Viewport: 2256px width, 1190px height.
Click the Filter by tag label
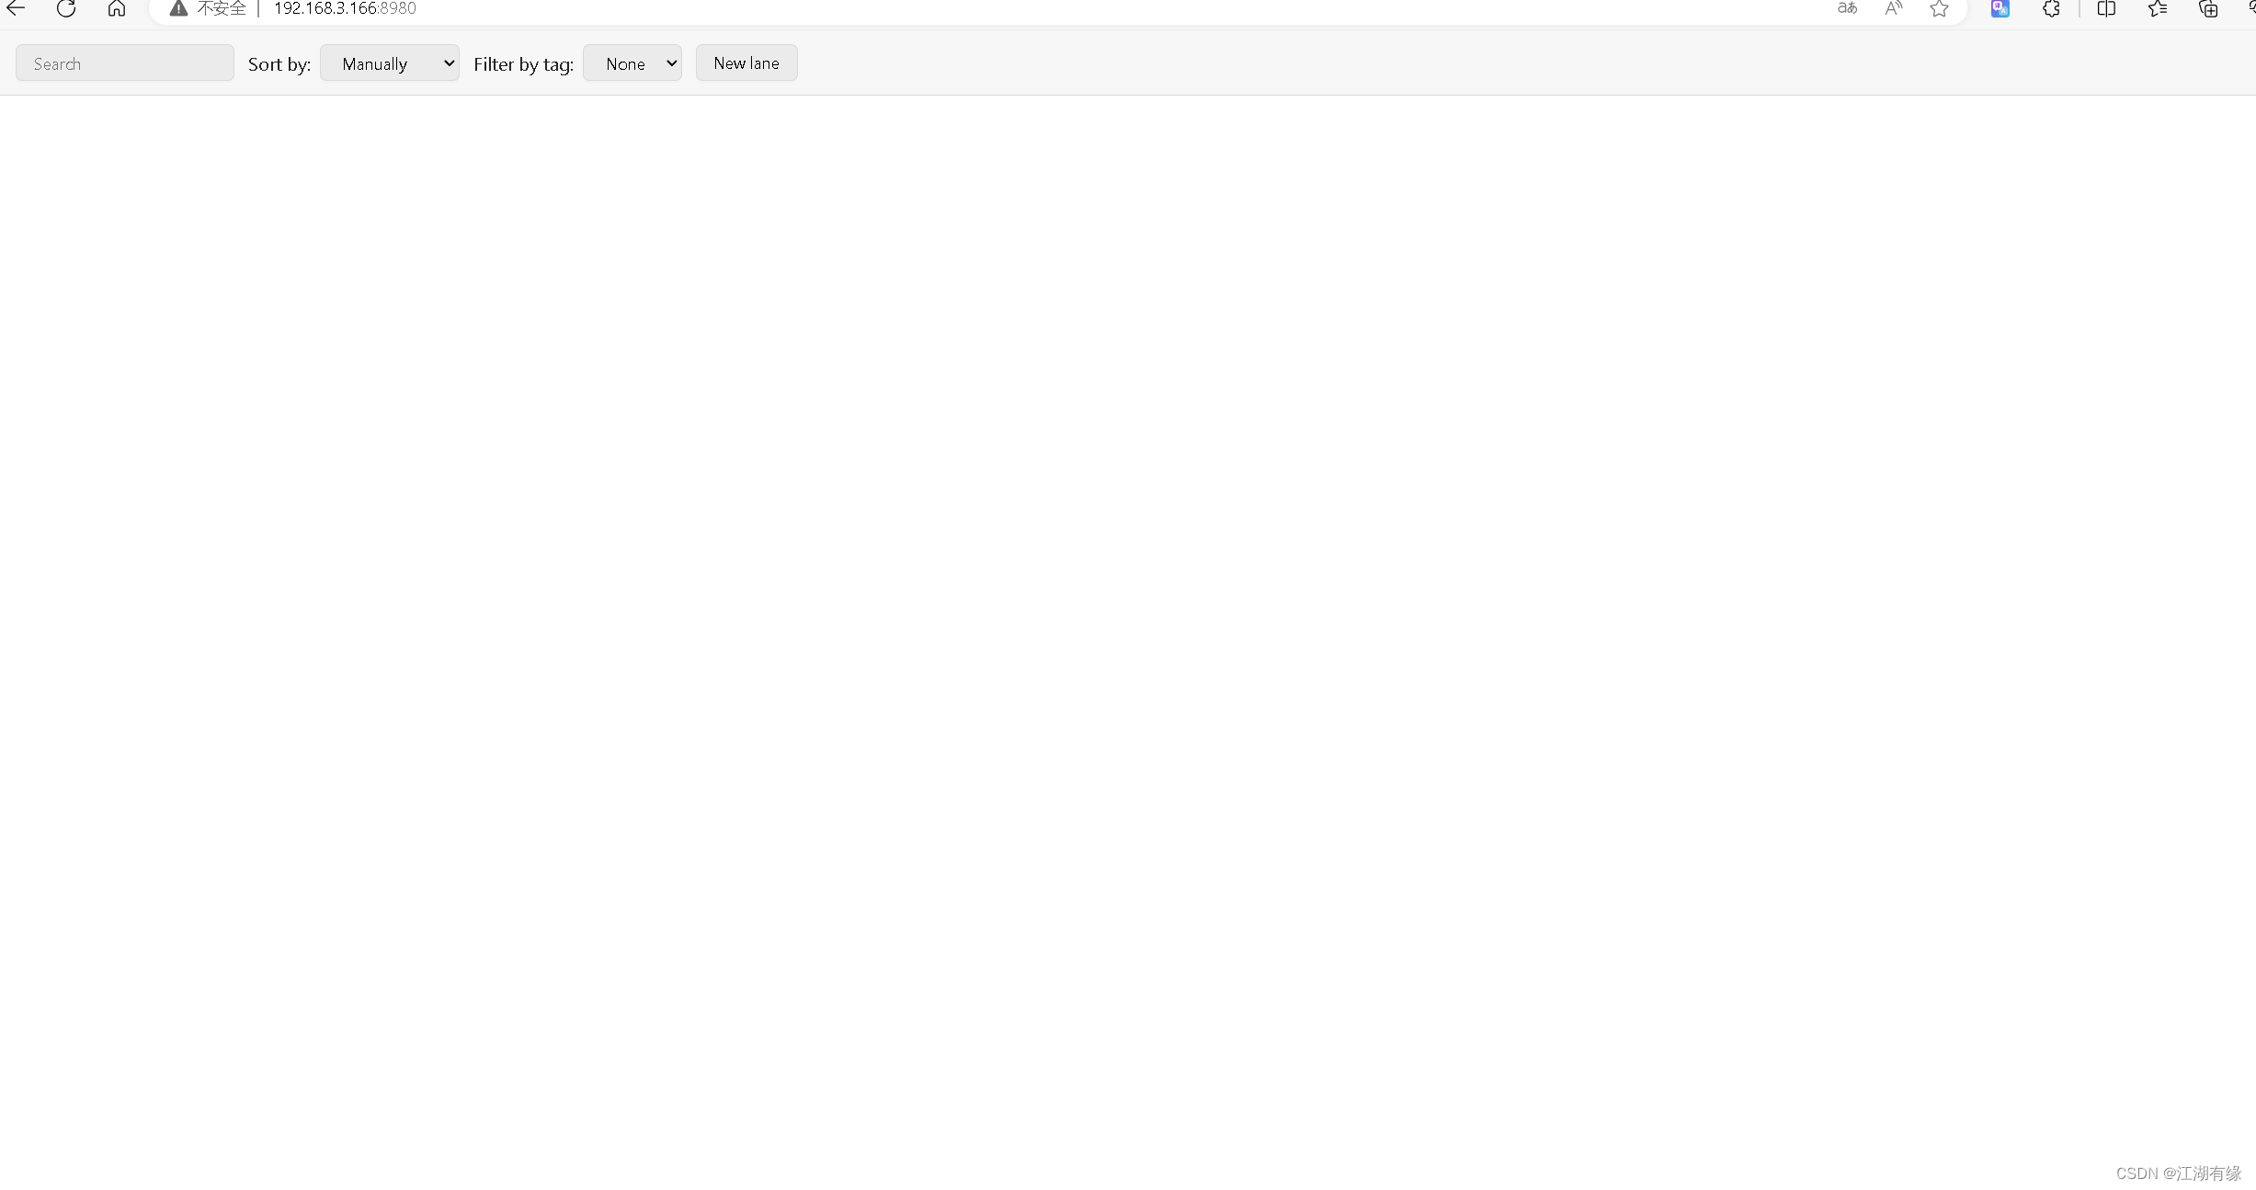point(523,64)
